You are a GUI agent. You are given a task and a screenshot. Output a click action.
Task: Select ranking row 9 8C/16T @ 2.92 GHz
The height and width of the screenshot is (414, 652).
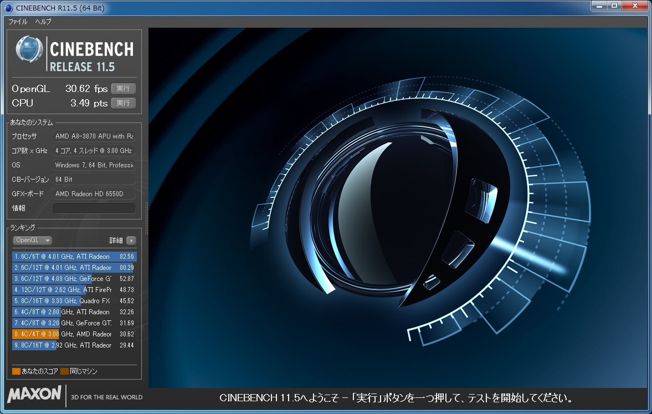[x=74, y=345]
